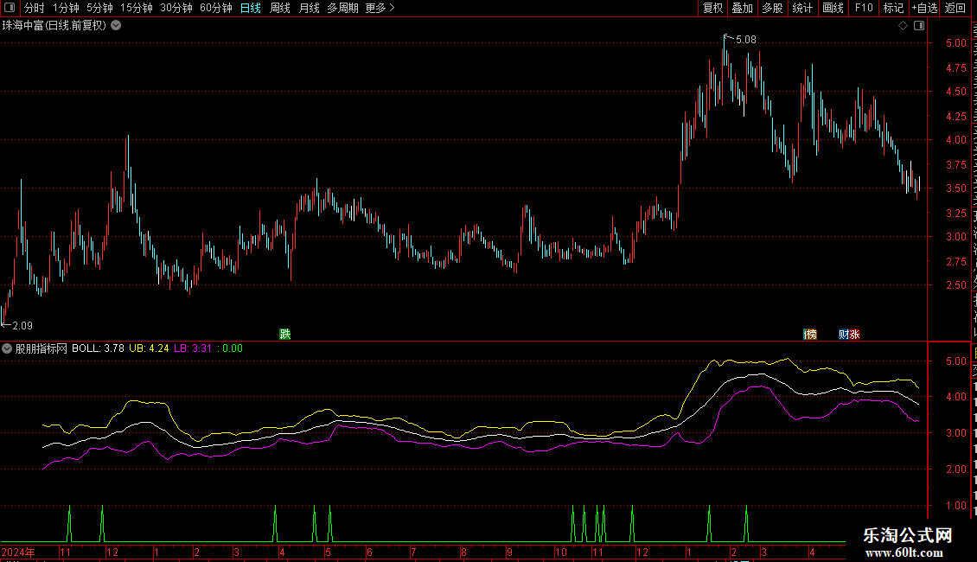Viewport: 977px width, 562px height.
Task: Click the UB: 4.24 value
Action: point(149,349)
